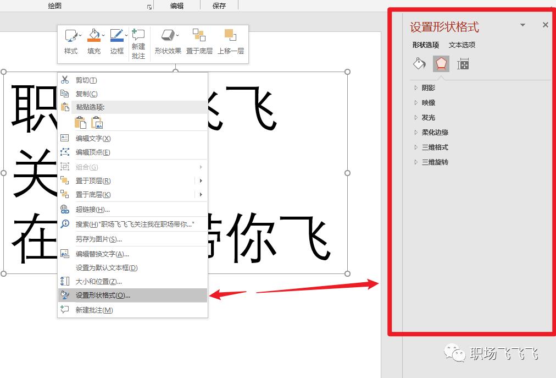Close the 设置形状格式 pane
Screen dimensions: 556x378
click(x=545, y=25)
